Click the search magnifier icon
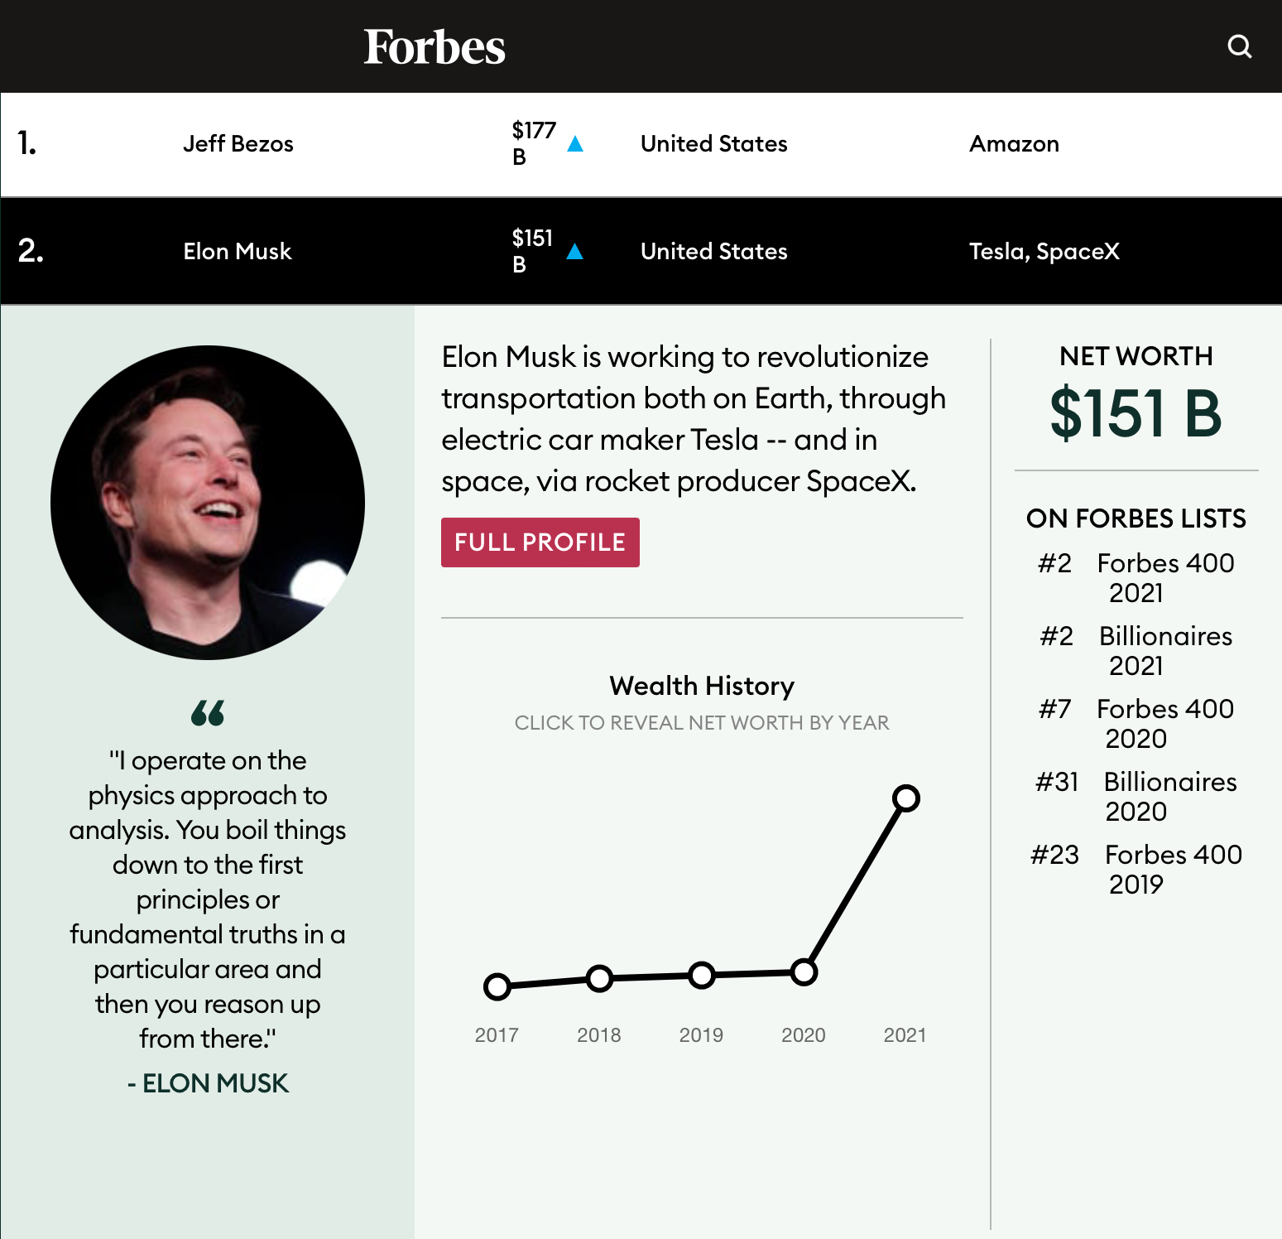Screen dimensions: 1282x1239 pos(1239,46)
